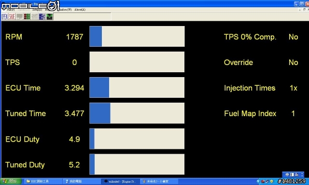Image resolution: width=309 pixels, height=185 pixels.
Task: Click the yellow shield tray icon
Action: coord(271,182)
